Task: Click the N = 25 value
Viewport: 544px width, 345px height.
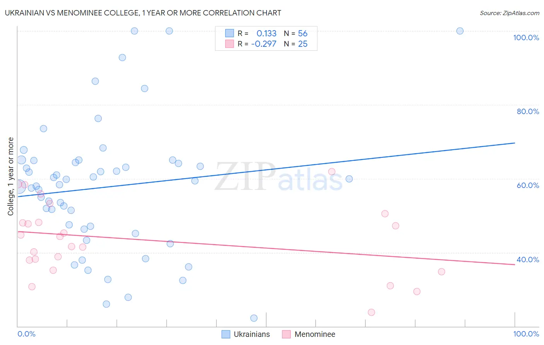Action: [296, 44]
